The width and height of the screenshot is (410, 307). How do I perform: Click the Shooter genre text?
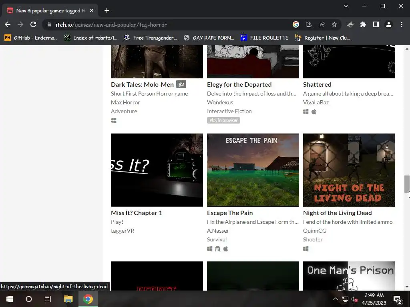click(313, 239)
